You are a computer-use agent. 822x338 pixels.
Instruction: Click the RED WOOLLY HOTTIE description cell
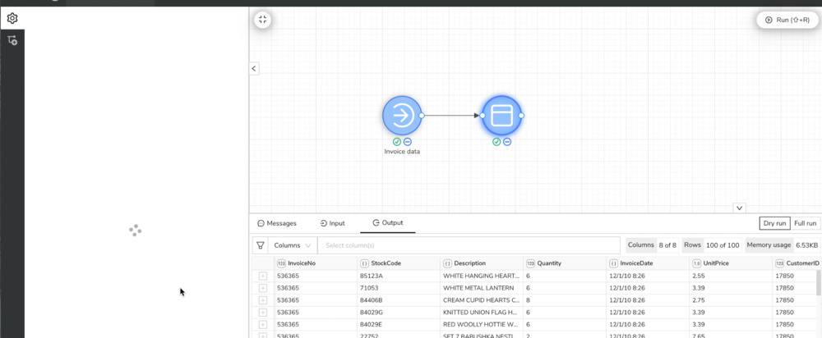(482, 324)
